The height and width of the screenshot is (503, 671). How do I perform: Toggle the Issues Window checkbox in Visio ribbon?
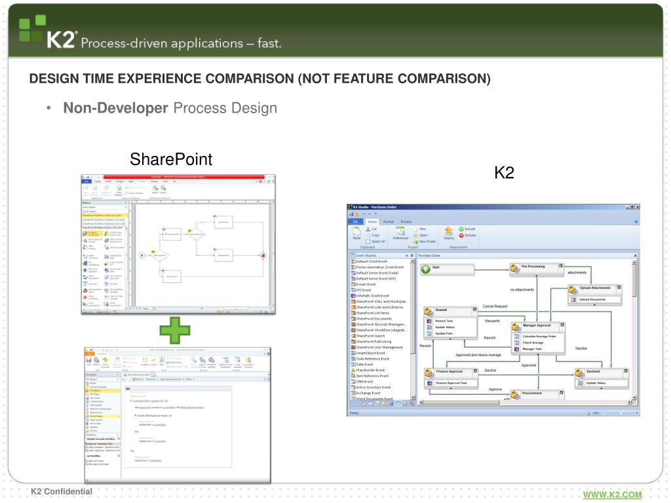pos(126,193)
